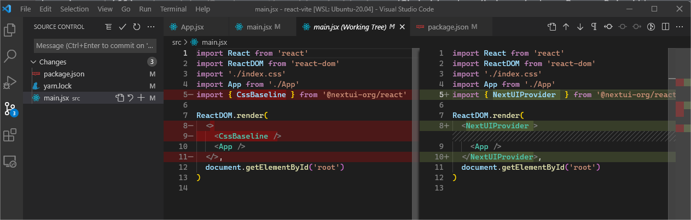
Task: Jump to next commit navigation icon
Action: tap(637, 27)
